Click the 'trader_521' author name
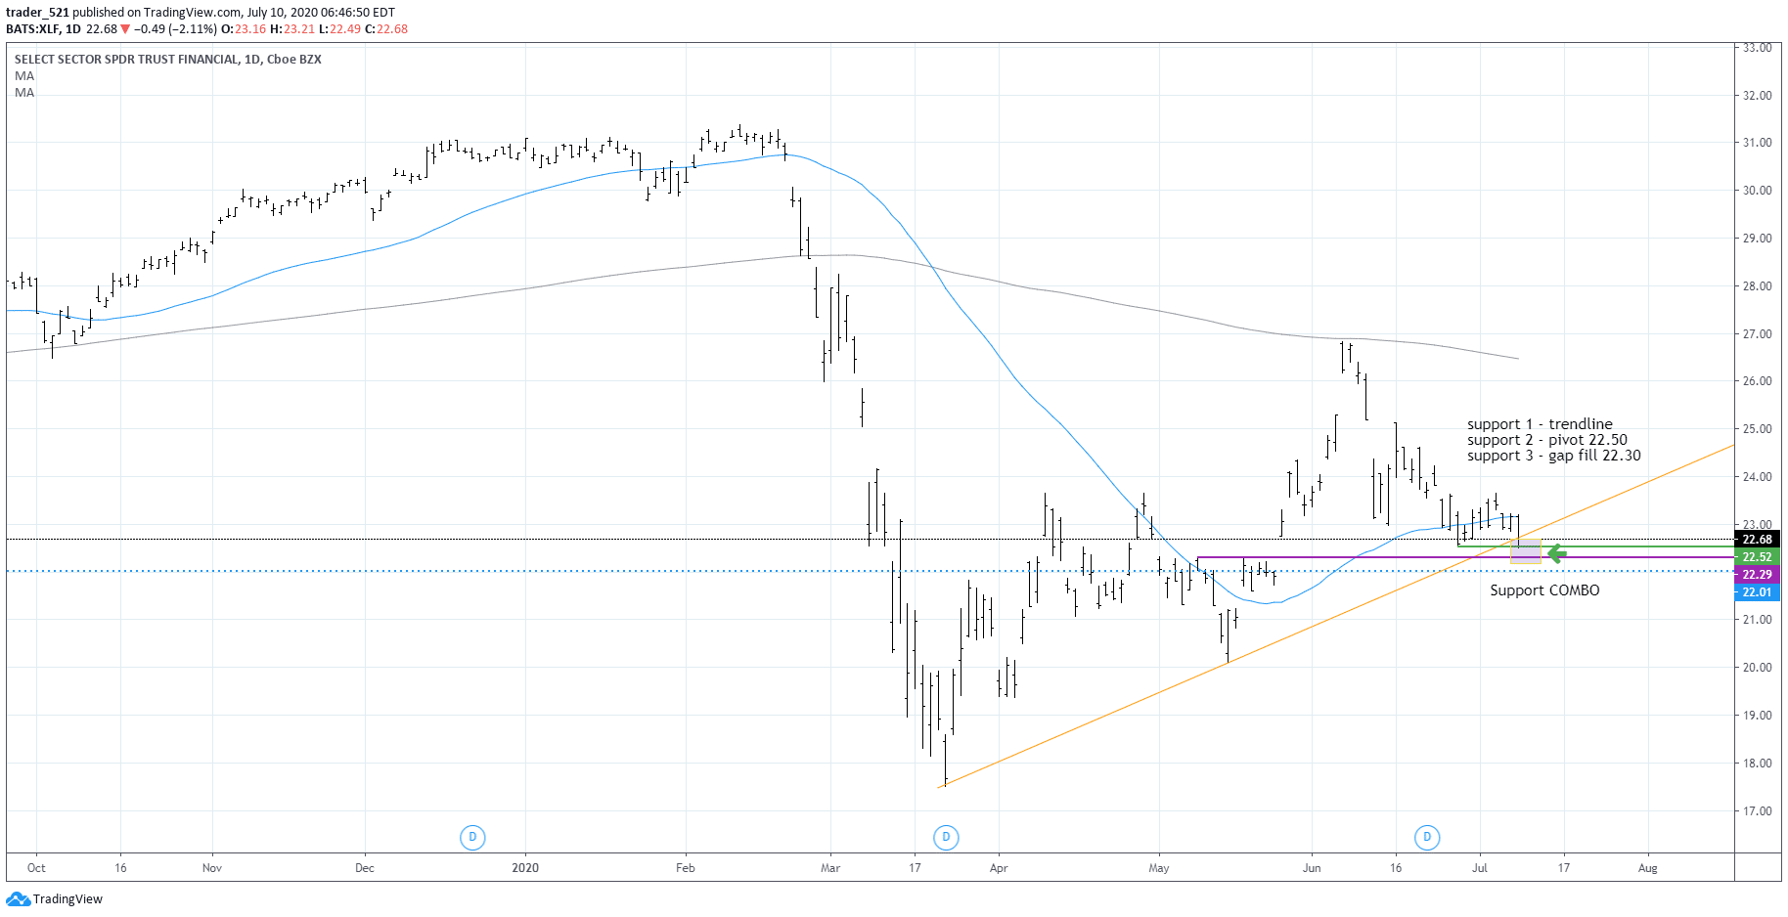 pyautogui.click(x=37, y=13)
